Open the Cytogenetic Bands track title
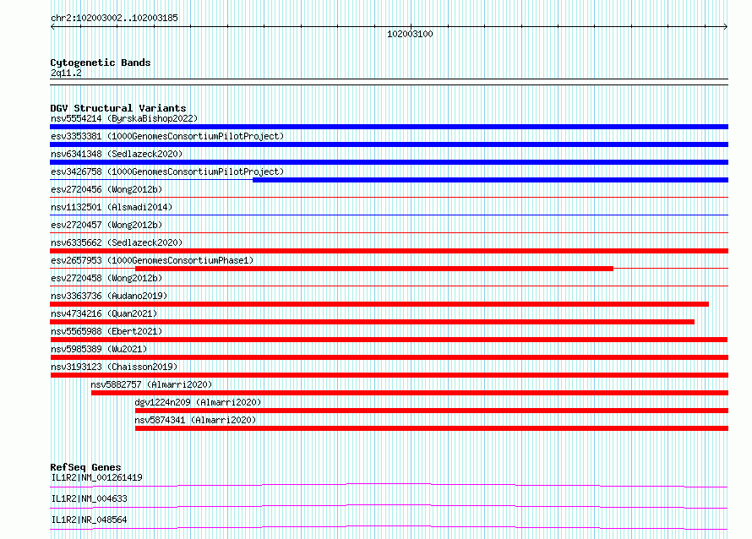The width and height of the screenshot is (752, 539). pos(101,63)
